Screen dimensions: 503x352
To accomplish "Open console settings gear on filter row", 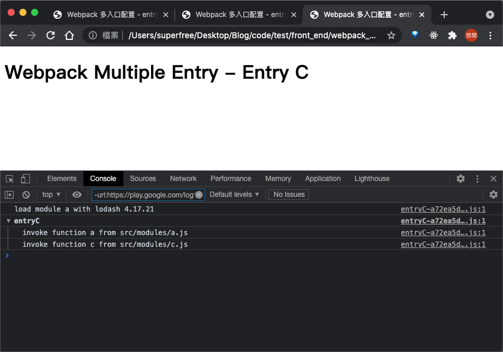I will coord(494,194).
